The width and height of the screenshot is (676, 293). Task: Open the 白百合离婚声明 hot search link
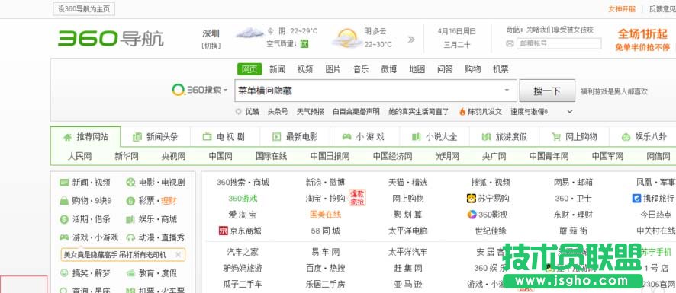(x=356, y=111)
